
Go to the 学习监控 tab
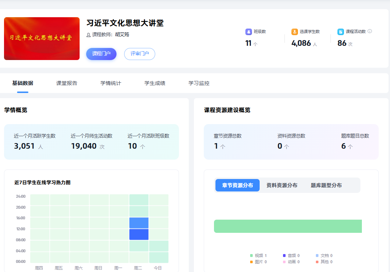point(199,83)
